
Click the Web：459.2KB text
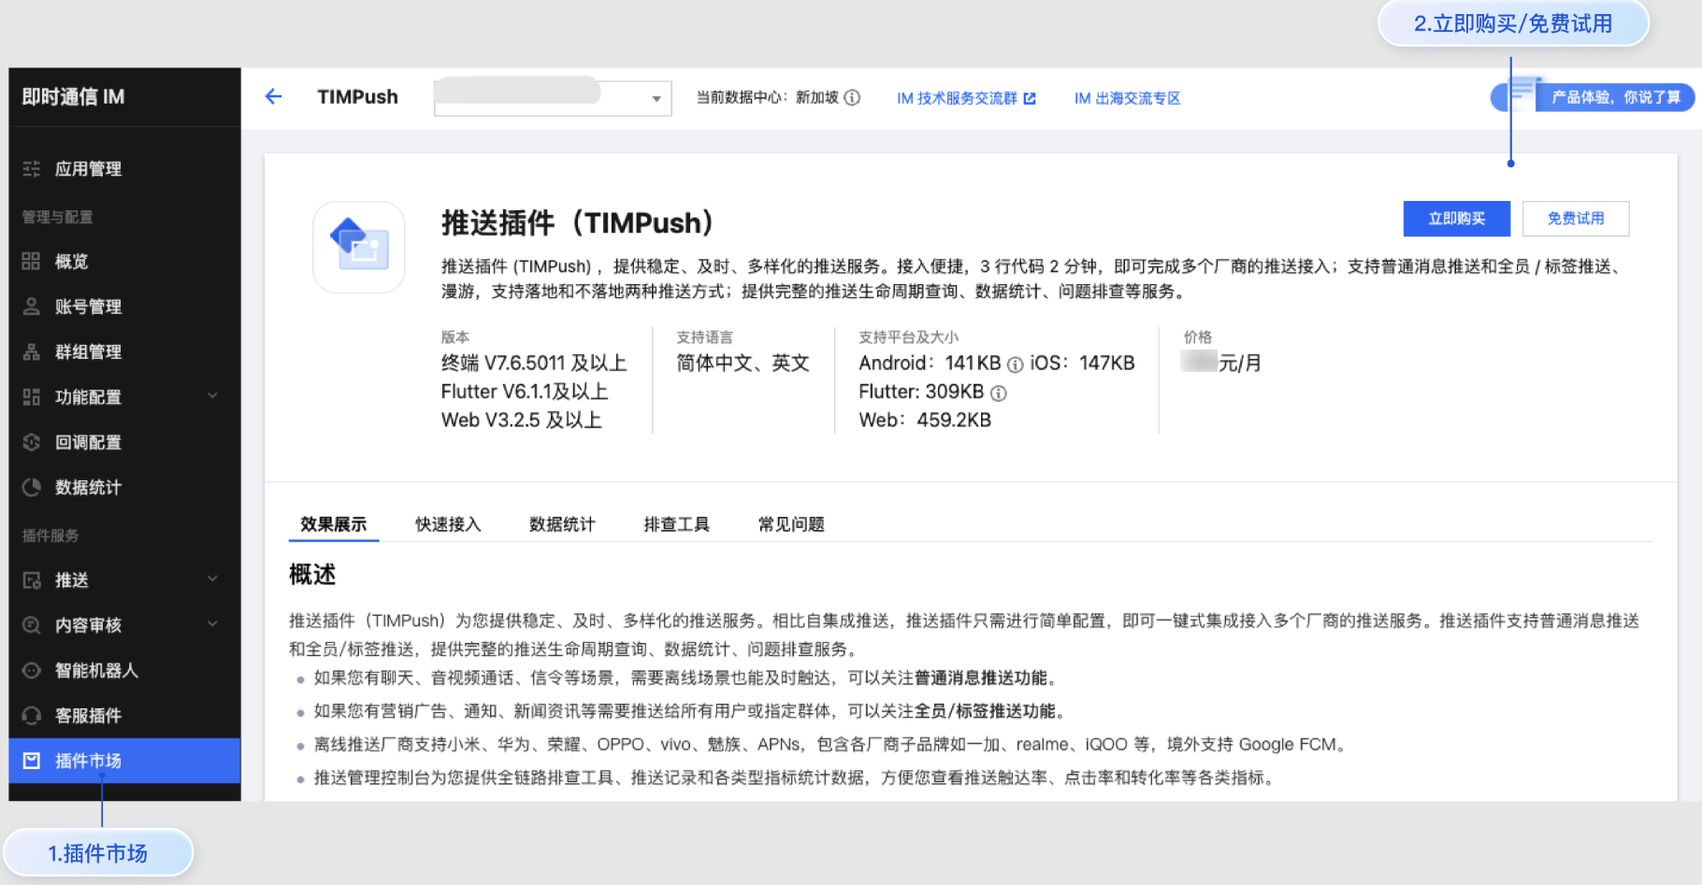(925, 420)
